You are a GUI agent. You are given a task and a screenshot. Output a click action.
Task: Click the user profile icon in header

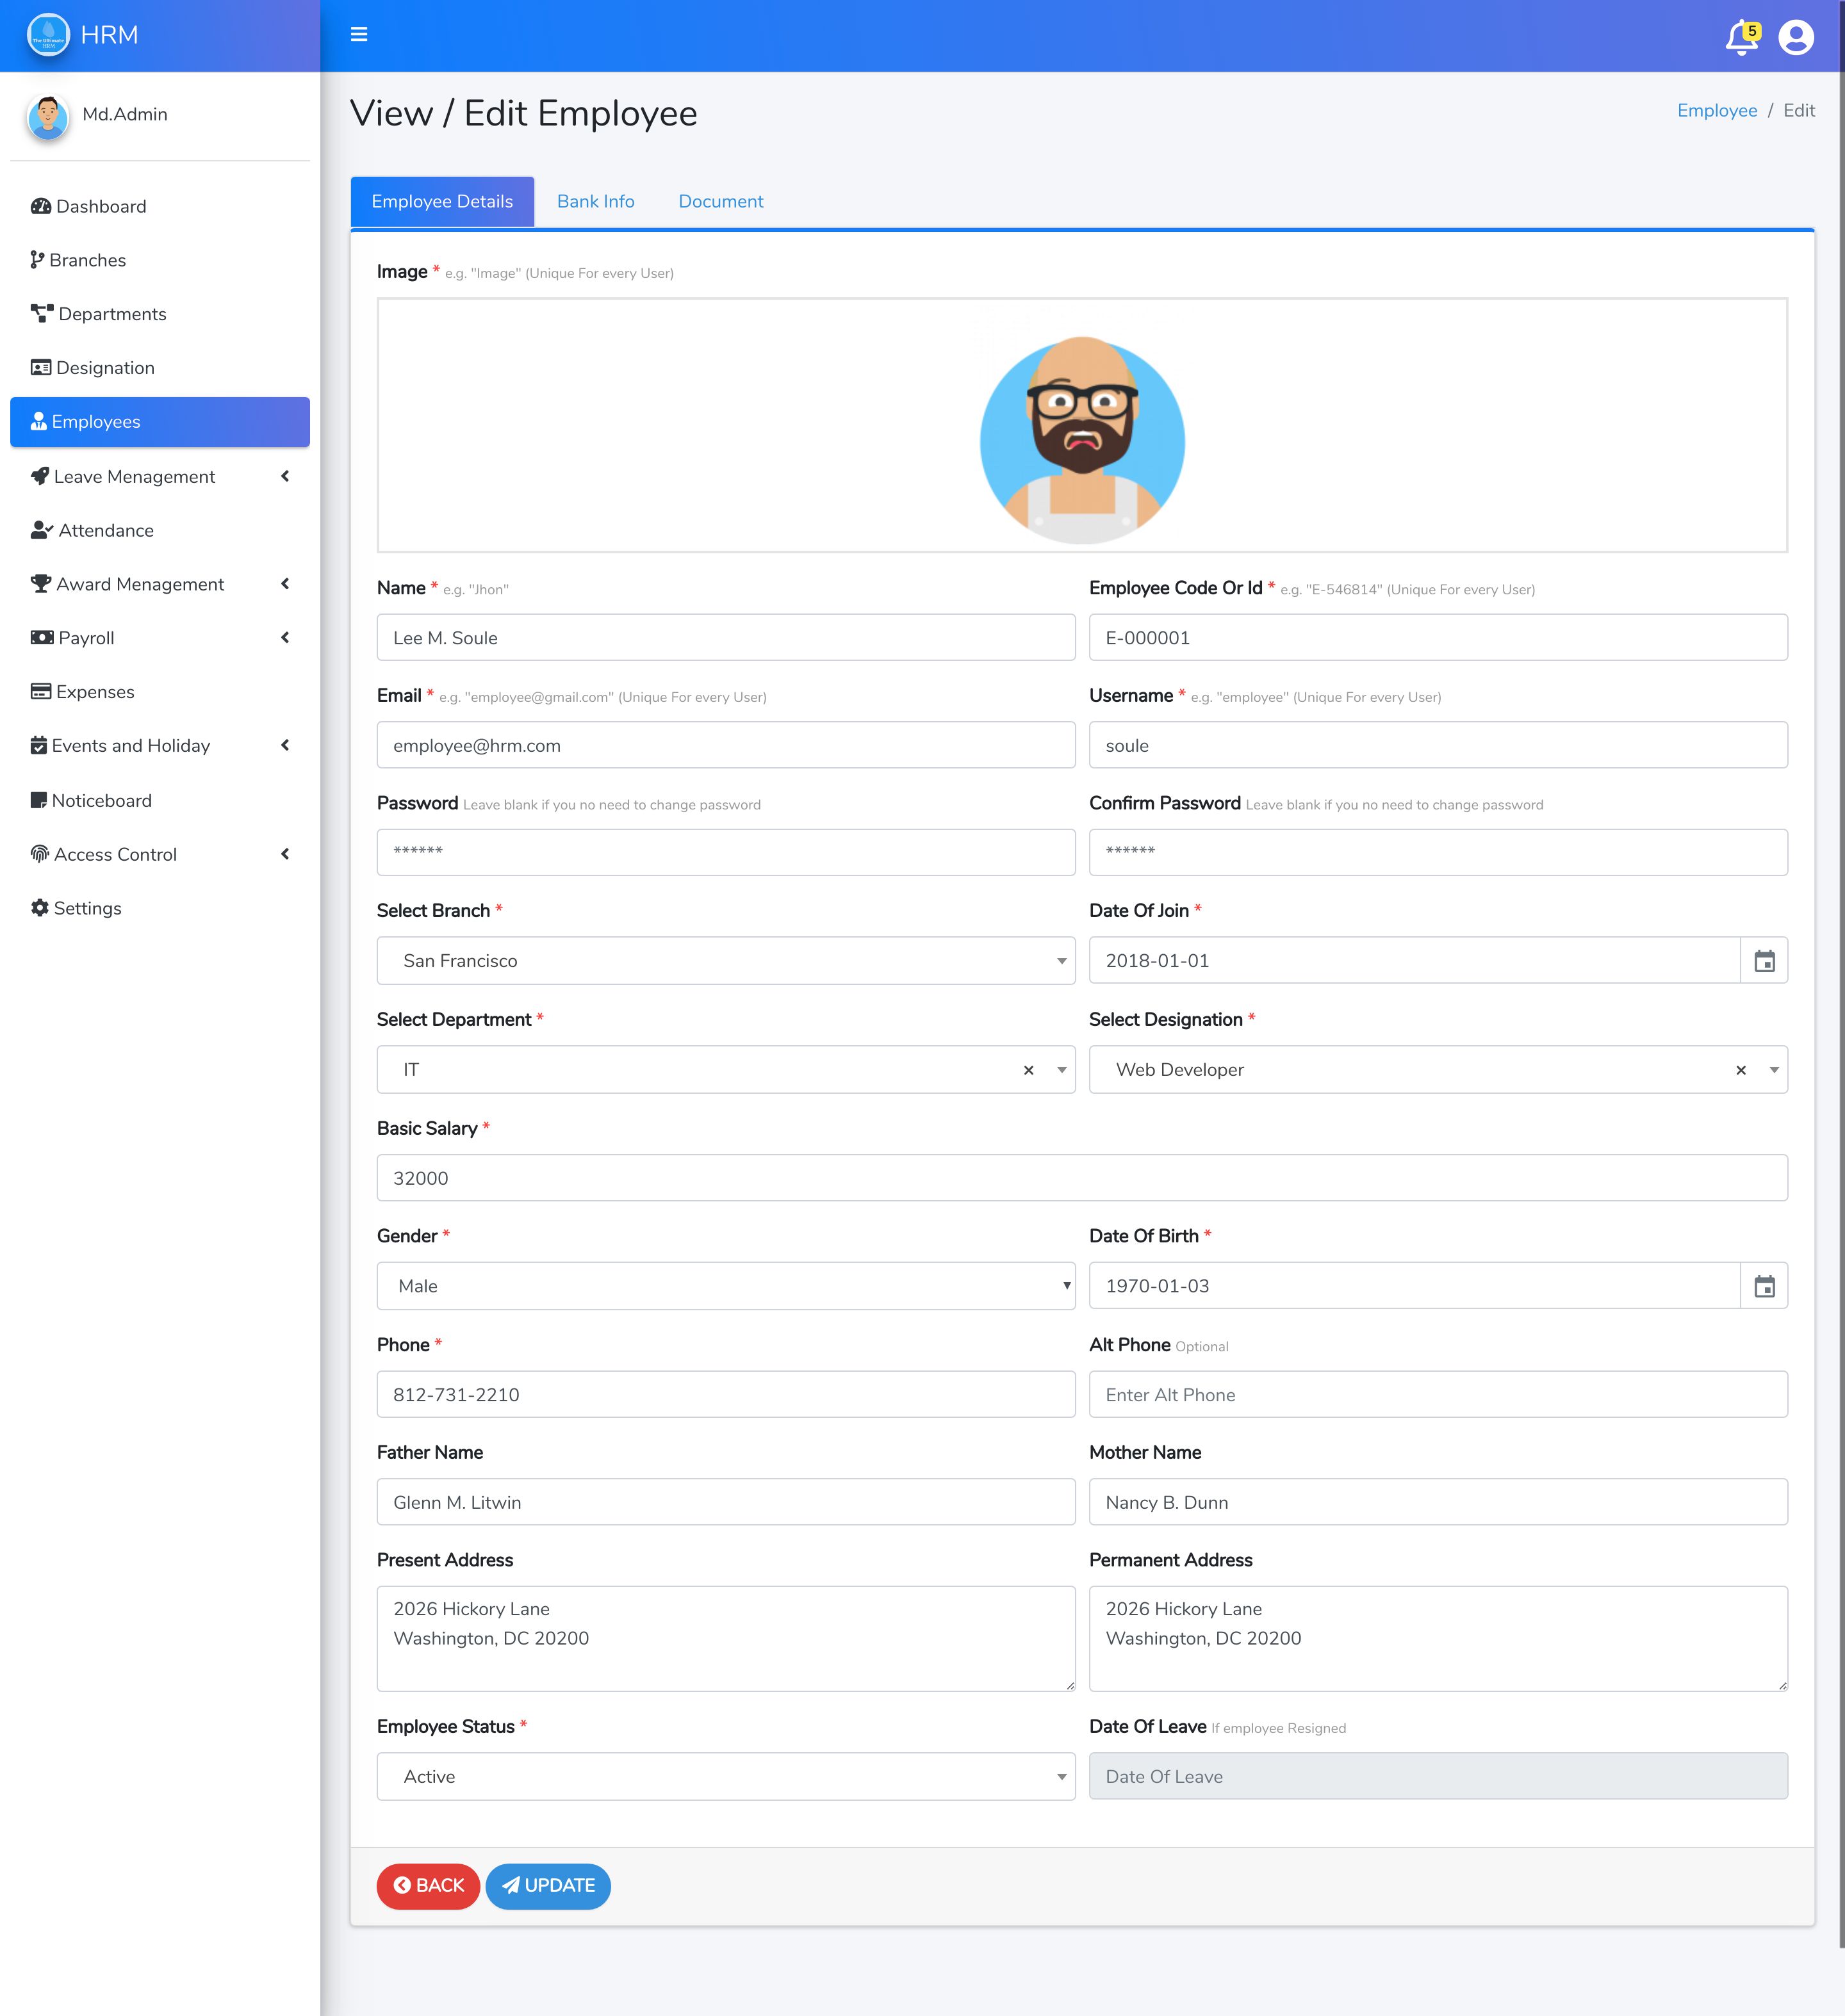1795,37
